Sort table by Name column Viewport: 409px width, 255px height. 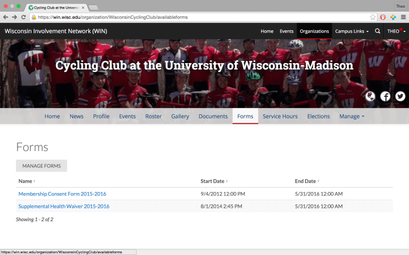(x=27, y=181)
